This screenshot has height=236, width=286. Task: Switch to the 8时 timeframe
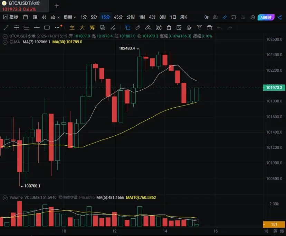pyautogui.click(x=163, y=17)
